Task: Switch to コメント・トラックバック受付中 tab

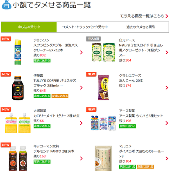Action: click(x=85, y=27)
